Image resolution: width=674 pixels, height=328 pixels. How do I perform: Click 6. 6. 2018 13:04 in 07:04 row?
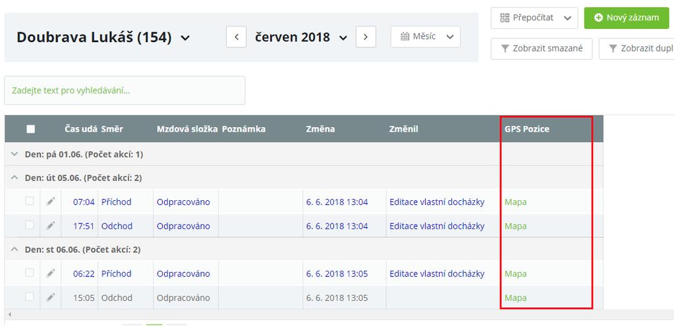(337, 202)
